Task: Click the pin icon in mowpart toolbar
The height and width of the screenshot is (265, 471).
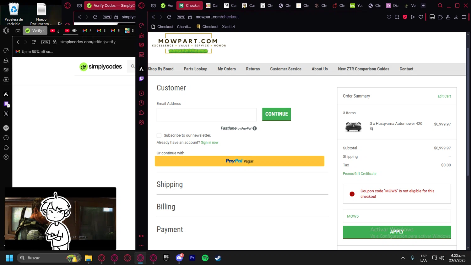Action: [x=389, y=17]
